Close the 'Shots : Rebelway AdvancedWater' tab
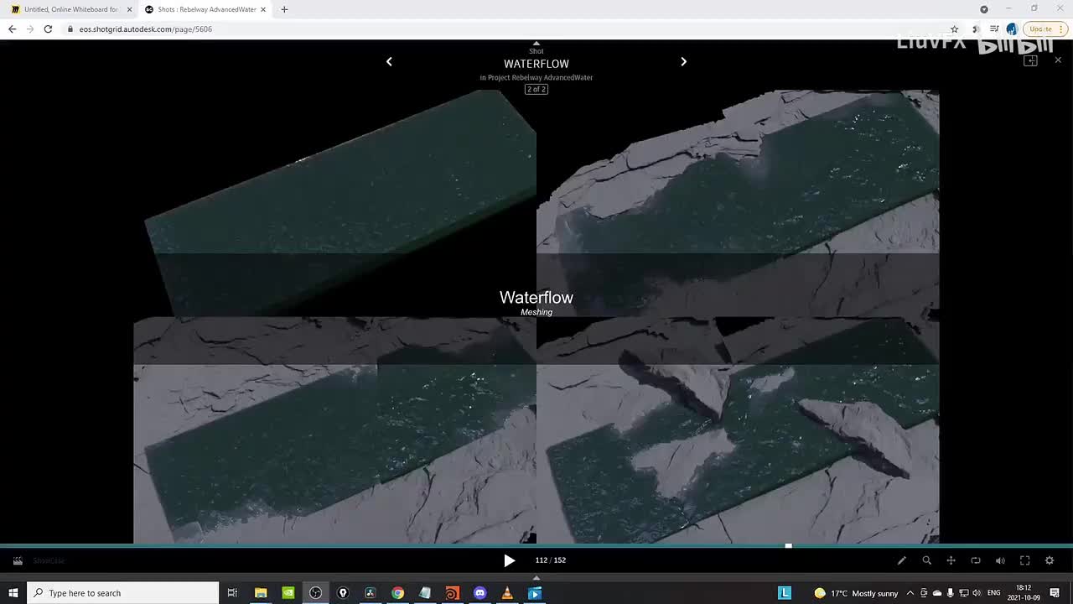This screenshot has width=1073, height=604. (262, 9)
